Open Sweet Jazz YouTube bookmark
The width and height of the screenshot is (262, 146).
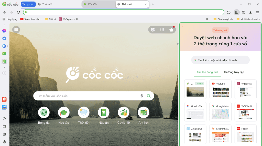(x=31, y=19)
